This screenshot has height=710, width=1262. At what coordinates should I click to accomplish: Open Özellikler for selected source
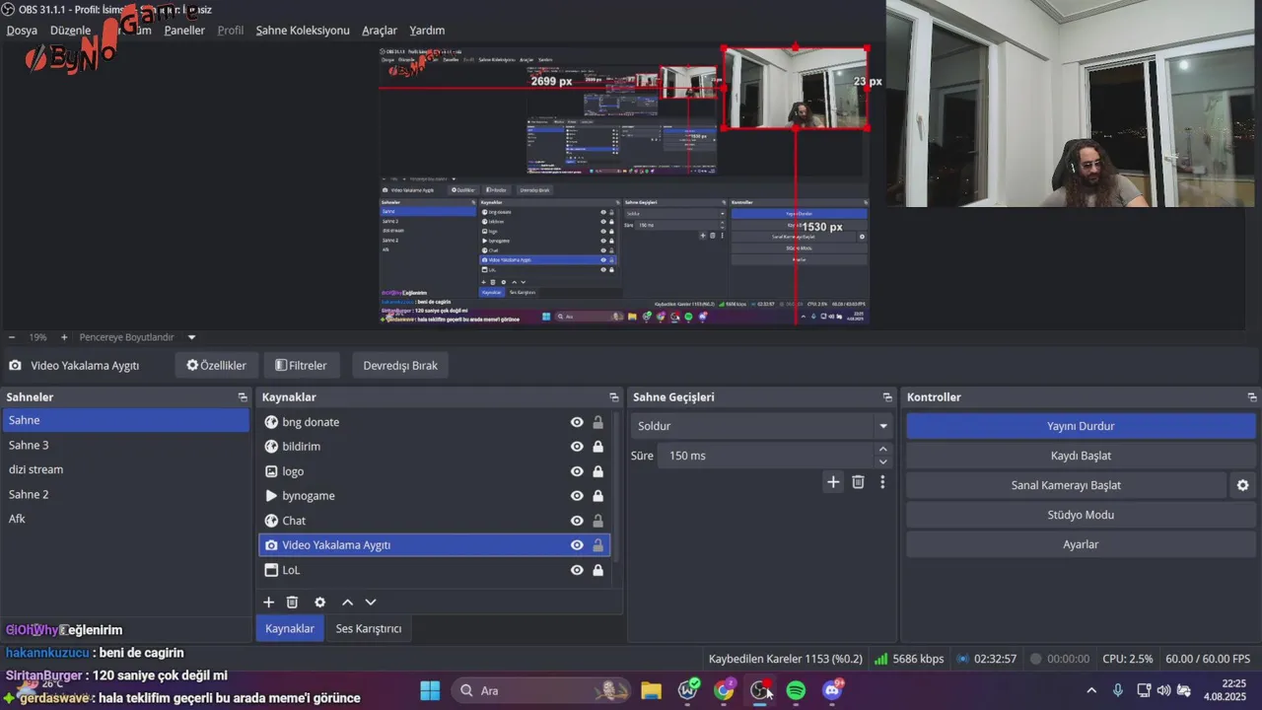pyautogui.click(x=217, y=365)
